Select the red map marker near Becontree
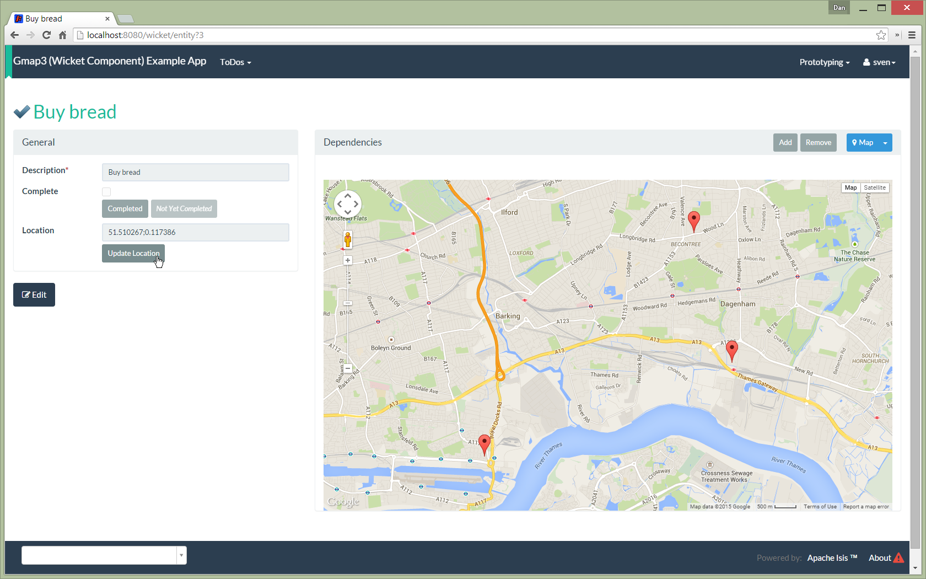The height and width of the screenshot is (579, 926). 694,221
